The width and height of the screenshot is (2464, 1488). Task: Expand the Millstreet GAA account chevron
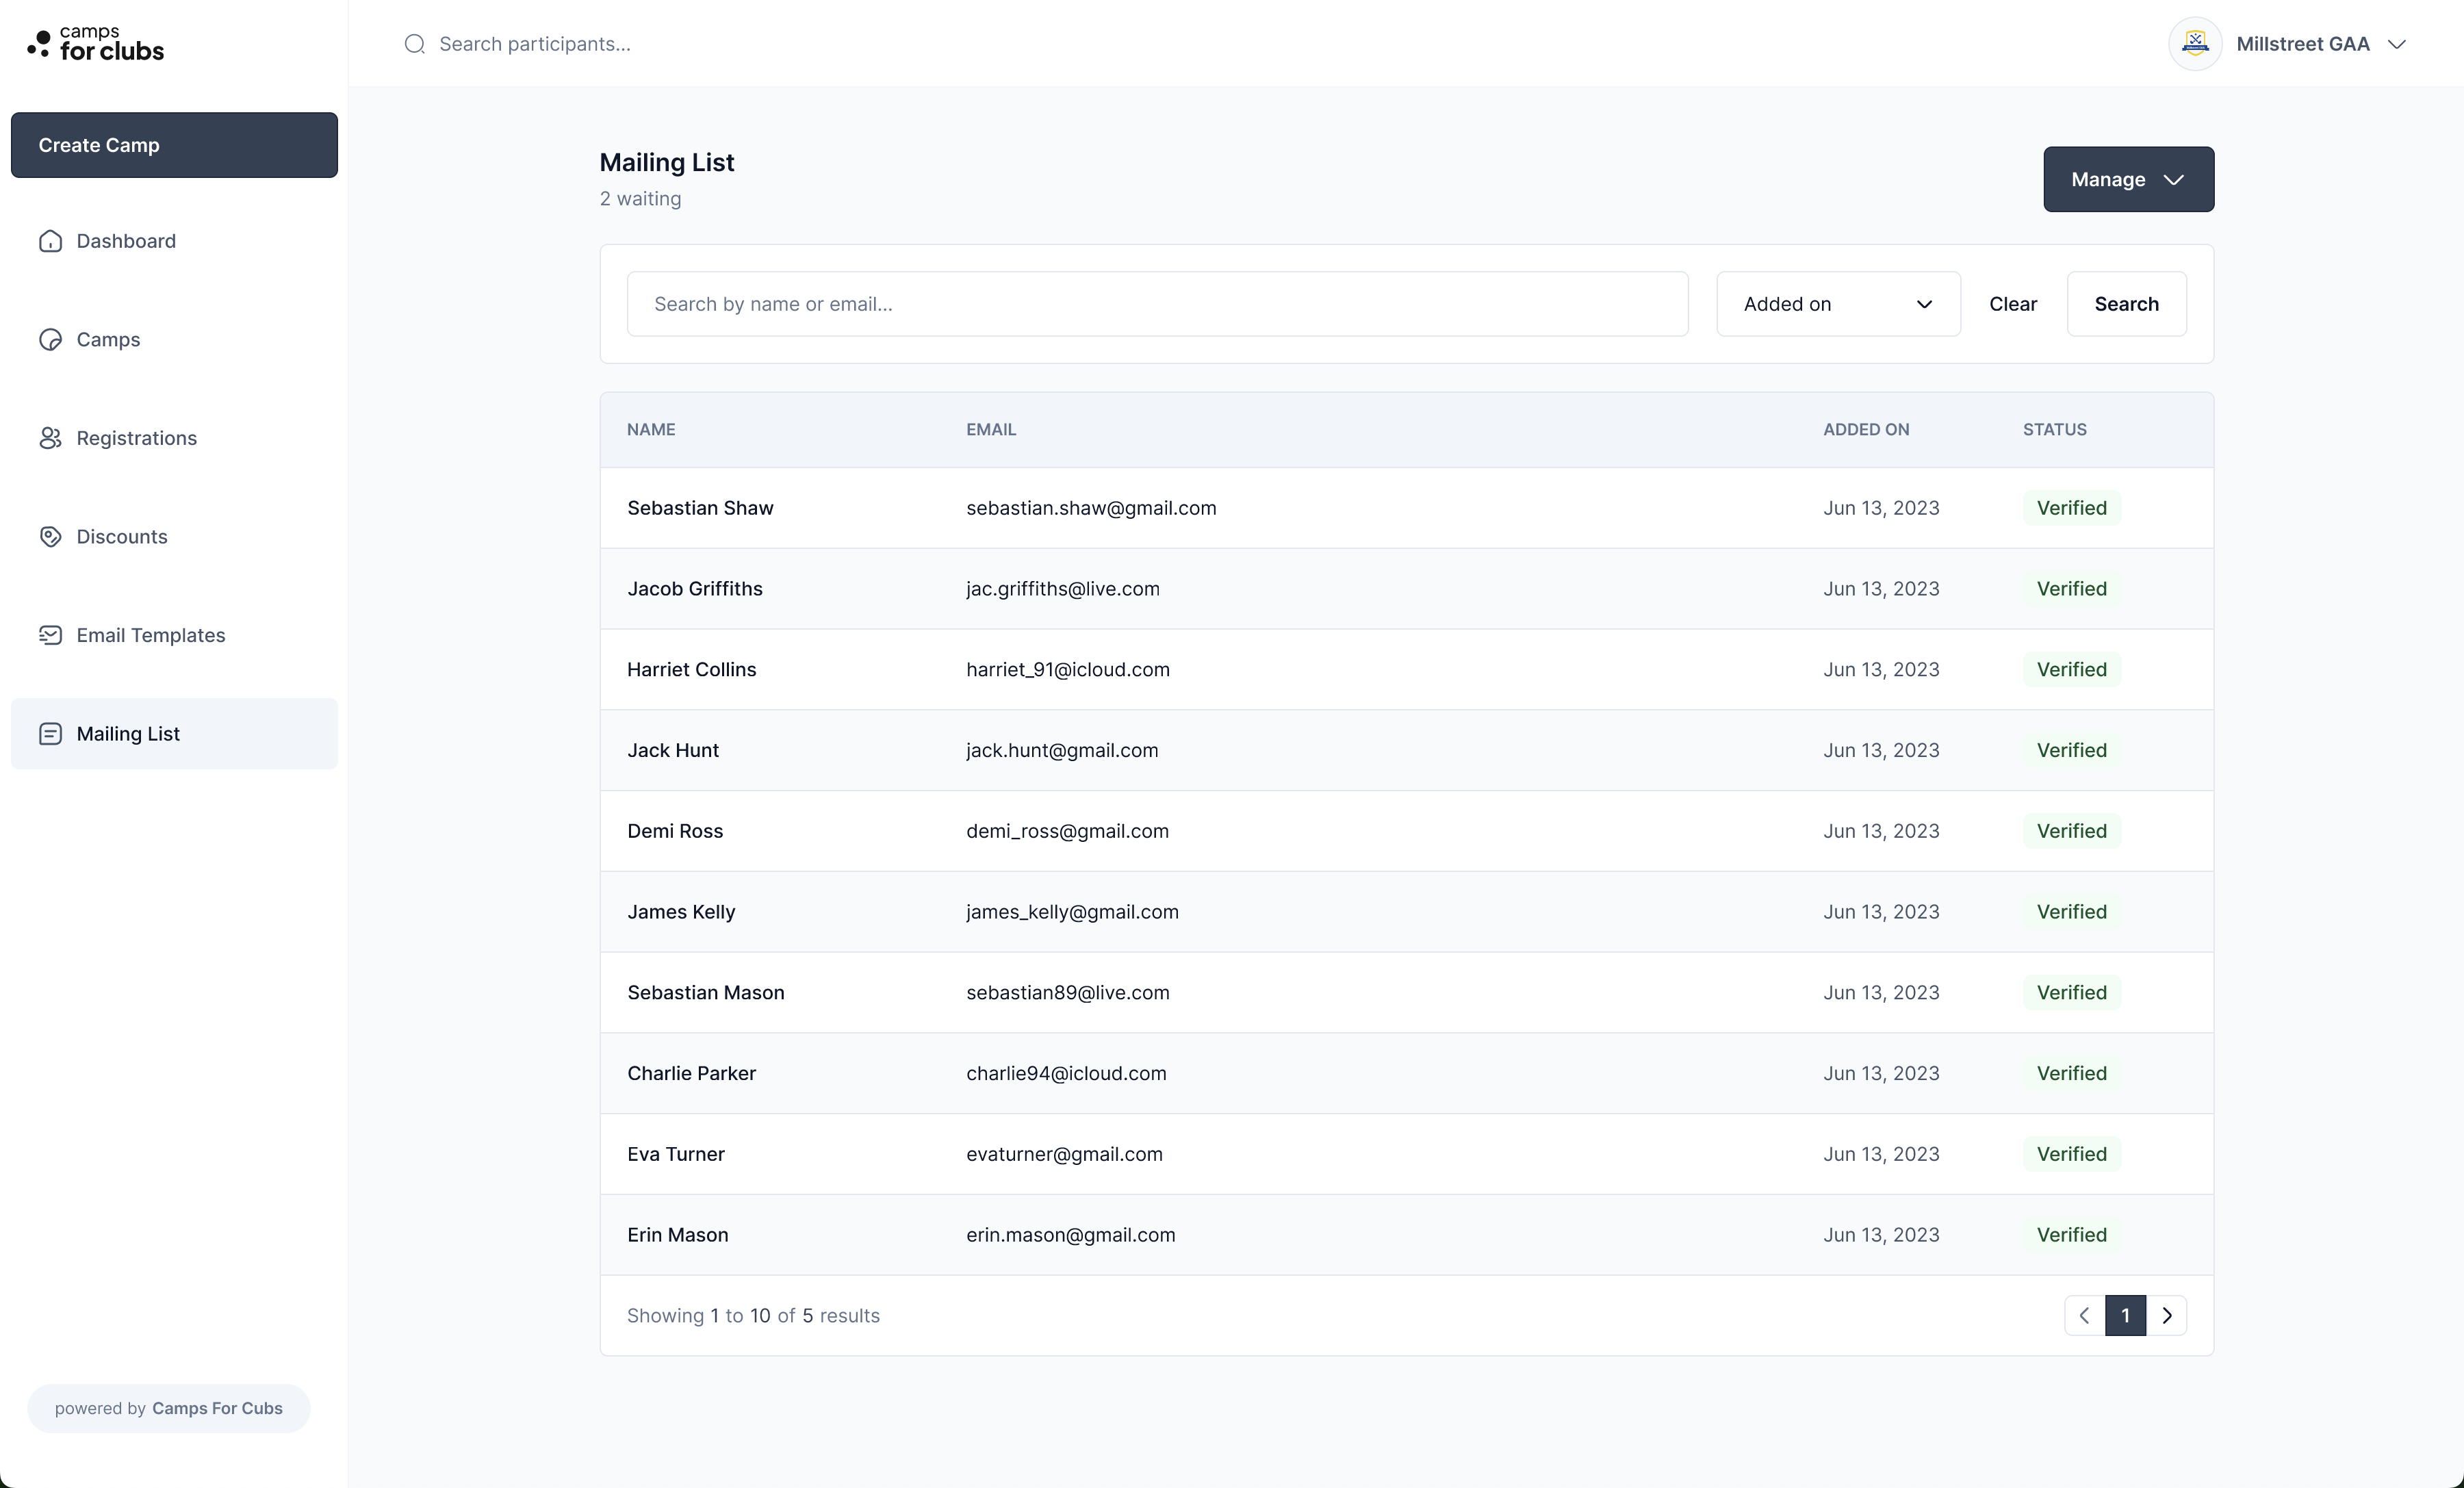coord(2396,44)
